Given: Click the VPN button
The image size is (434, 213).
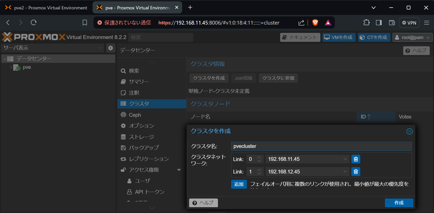Looking at the screenshot, I should point(409,23).
